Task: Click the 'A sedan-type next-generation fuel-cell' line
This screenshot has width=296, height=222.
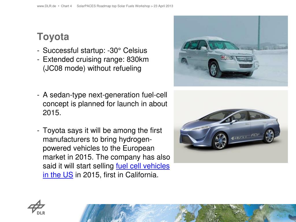Action: (x=105, y=95)
